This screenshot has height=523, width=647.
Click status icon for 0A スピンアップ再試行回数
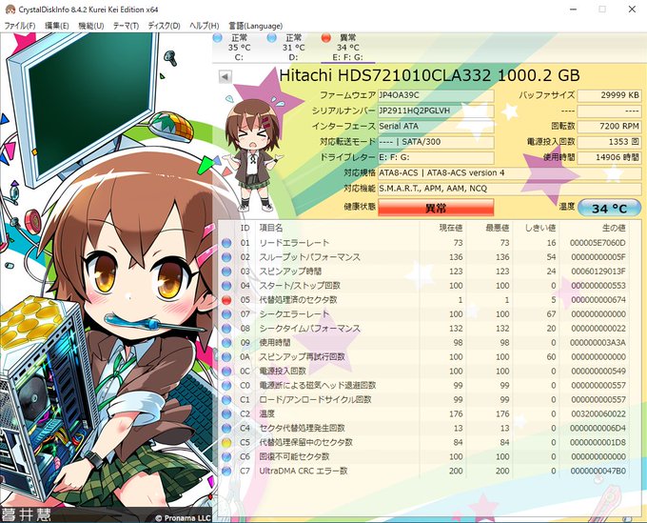click(x=226, y=357)
